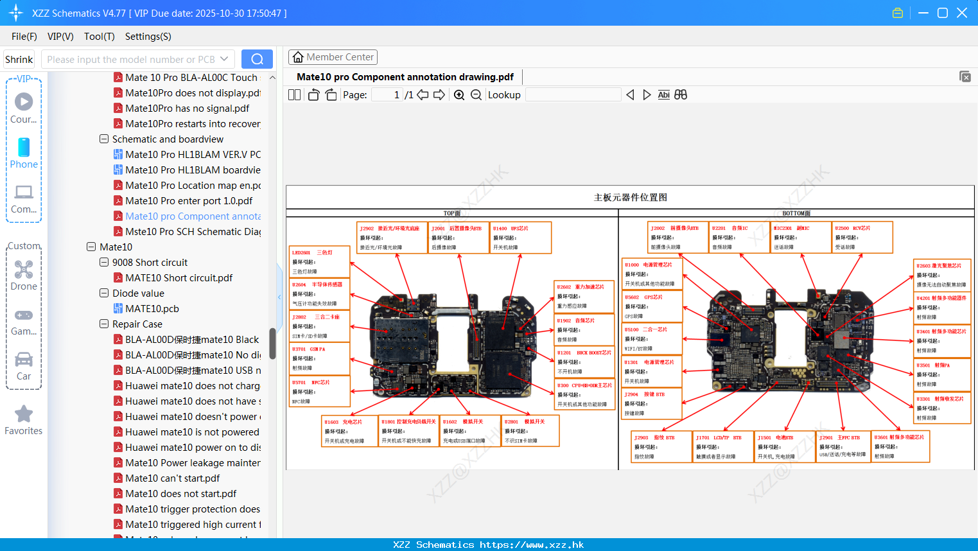This screenshot has height=551, width=978.
Task: Collapse the Mate10 tree node
Action: click(91, 247)
